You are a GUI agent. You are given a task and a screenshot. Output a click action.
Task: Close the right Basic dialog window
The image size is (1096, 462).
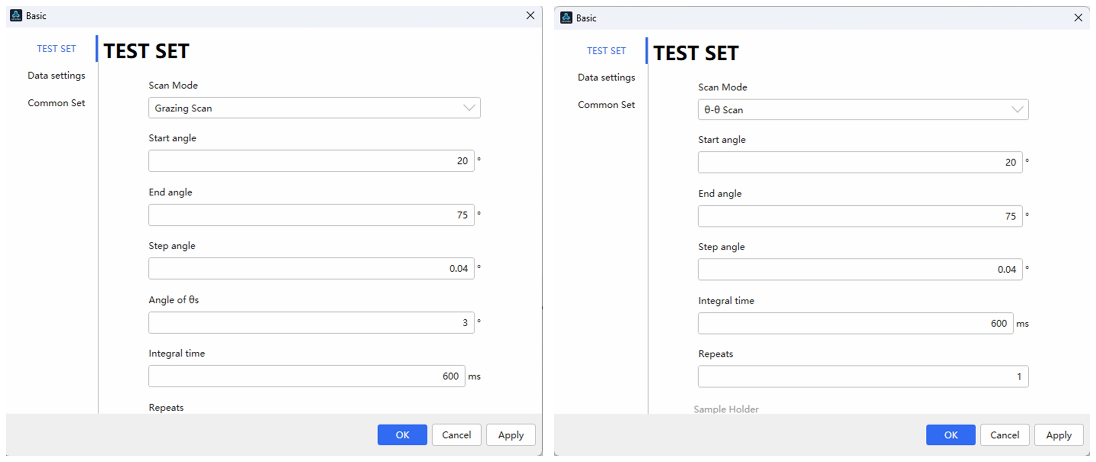1078,18
